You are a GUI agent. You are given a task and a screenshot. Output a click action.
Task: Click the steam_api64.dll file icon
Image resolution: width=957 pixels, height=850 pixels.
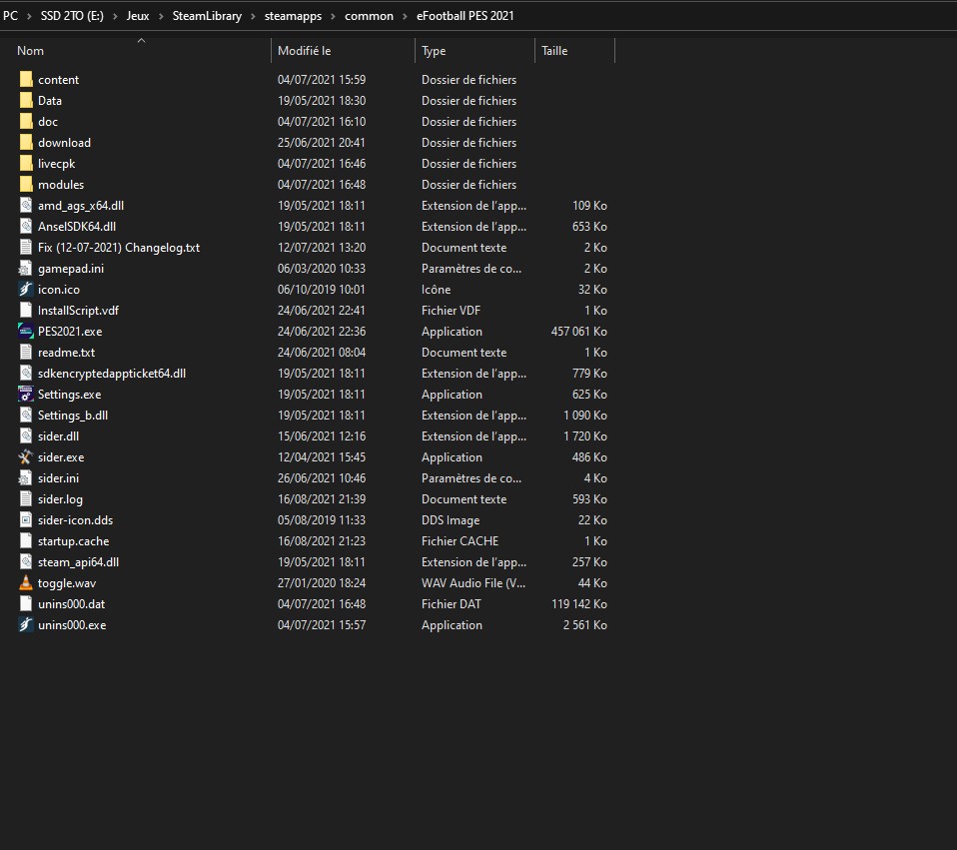(26, 562)
